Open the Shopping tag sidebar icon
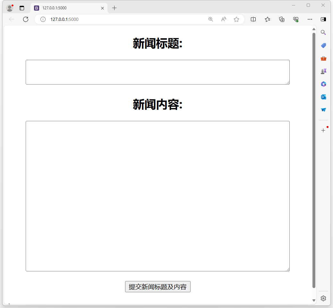The height and width of the screenshot is (308, 333). click(x=323, y=45)
